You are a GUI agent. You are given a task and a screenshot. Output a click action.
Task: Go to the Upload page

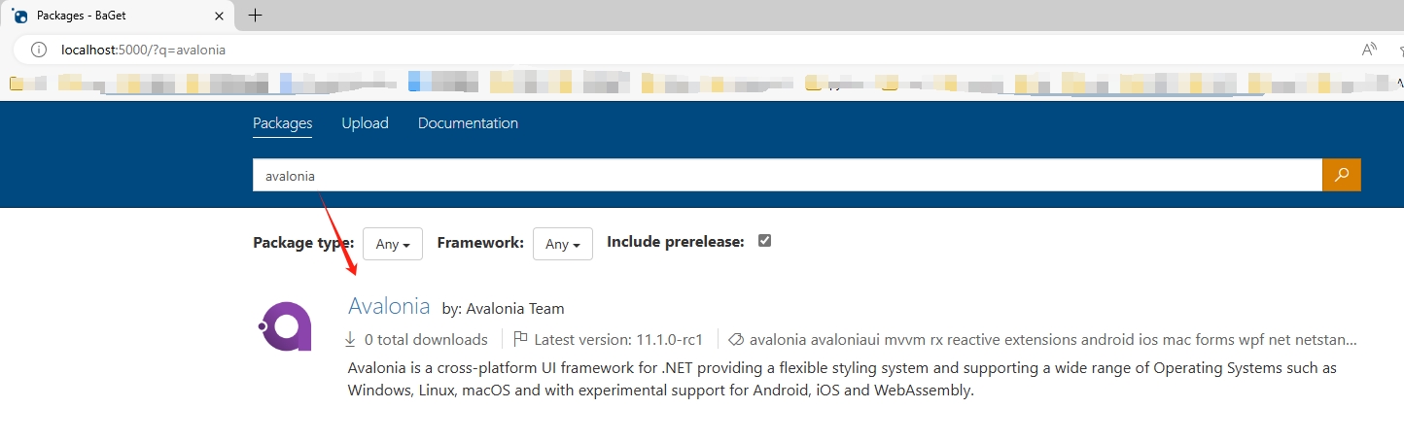click(x=365, y=123)
